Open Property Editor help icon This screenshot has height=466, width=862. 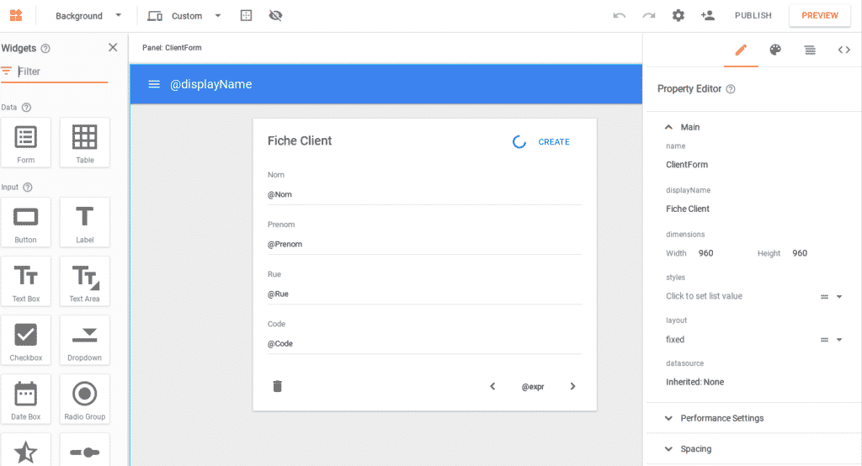click(x=731, y=89)
